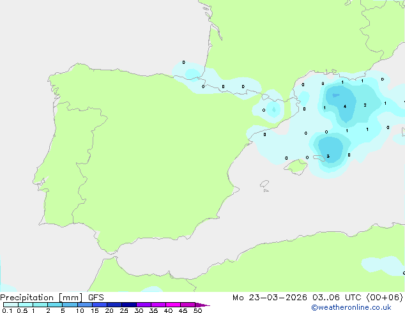Click the 15 legend scale label

coord(95,310)
